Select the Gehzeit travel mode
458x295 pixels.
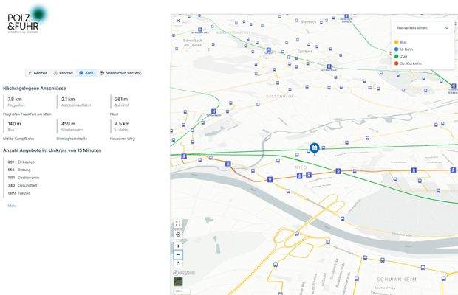click(38, 73)
